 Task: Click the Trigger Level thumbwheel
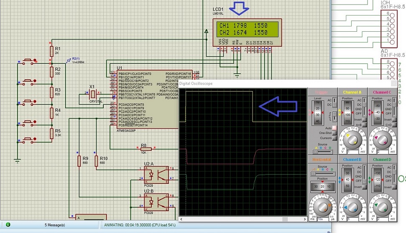pyautogui.click(x=318, y=112)
